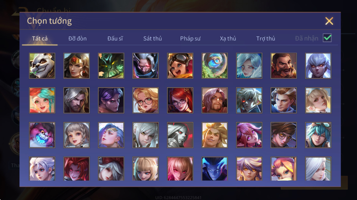
Task: Open the Đấu sĩ tab
Action: coord(115,38)
